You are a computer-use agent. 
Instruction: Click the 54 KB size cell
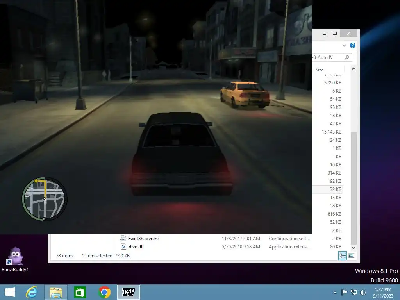point(336,99)
